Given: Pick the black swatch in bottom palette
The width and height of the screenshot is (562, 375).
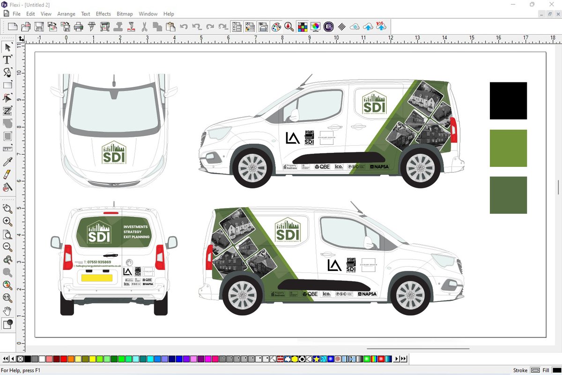Looking at the screenshot, I should (x=28, y=359).
